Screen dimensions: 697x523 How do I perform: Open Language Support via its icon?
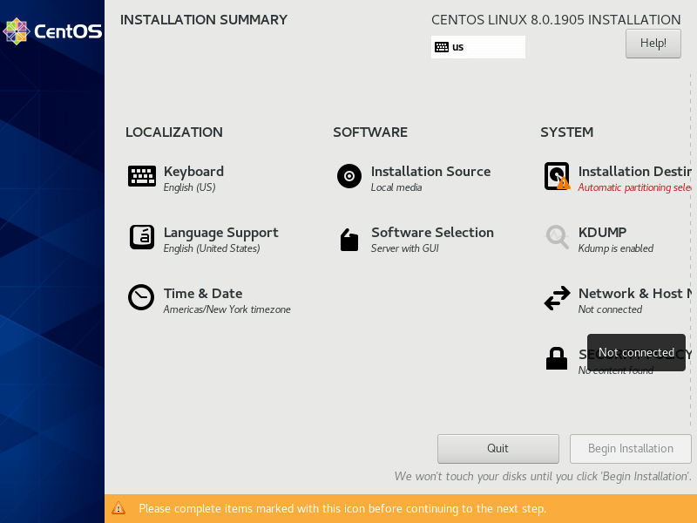(x=141, y=237)
